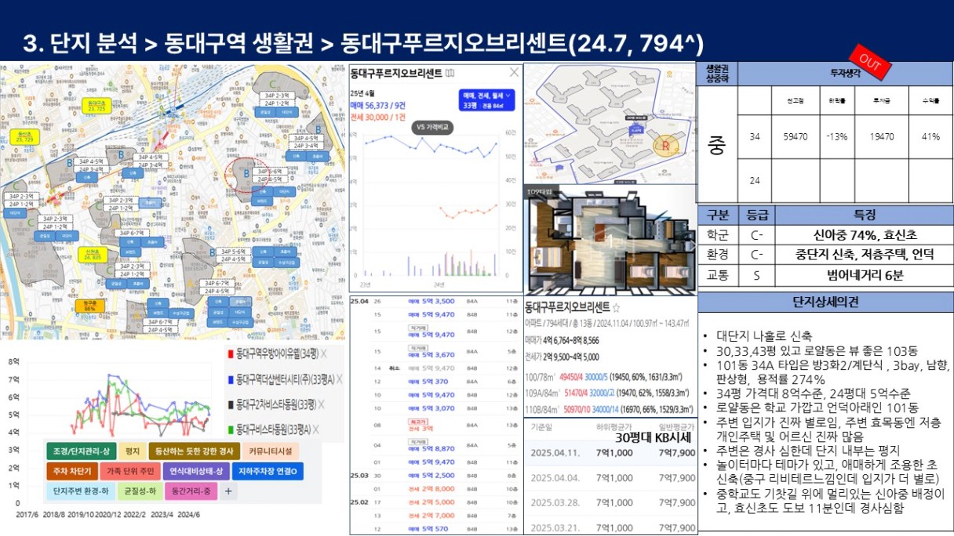The height and width of the screenshot is (536, 954).
Task: Select the 등산하는 듯한 강한 경사 tag
Action: tap(193, 451)
